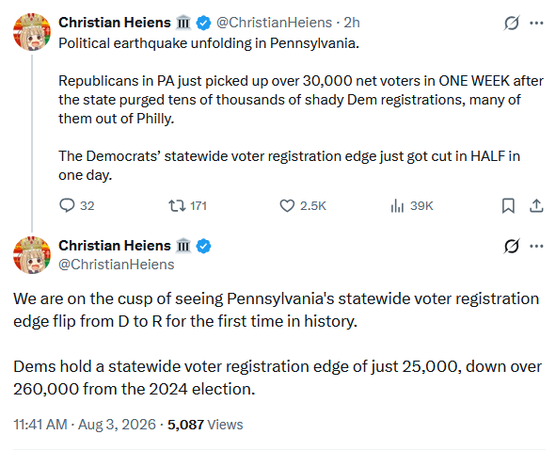Click the 11:41 AM Aug 3, 2026 timestamp
Screen dimensions: 556x451
tap(85, 425)
